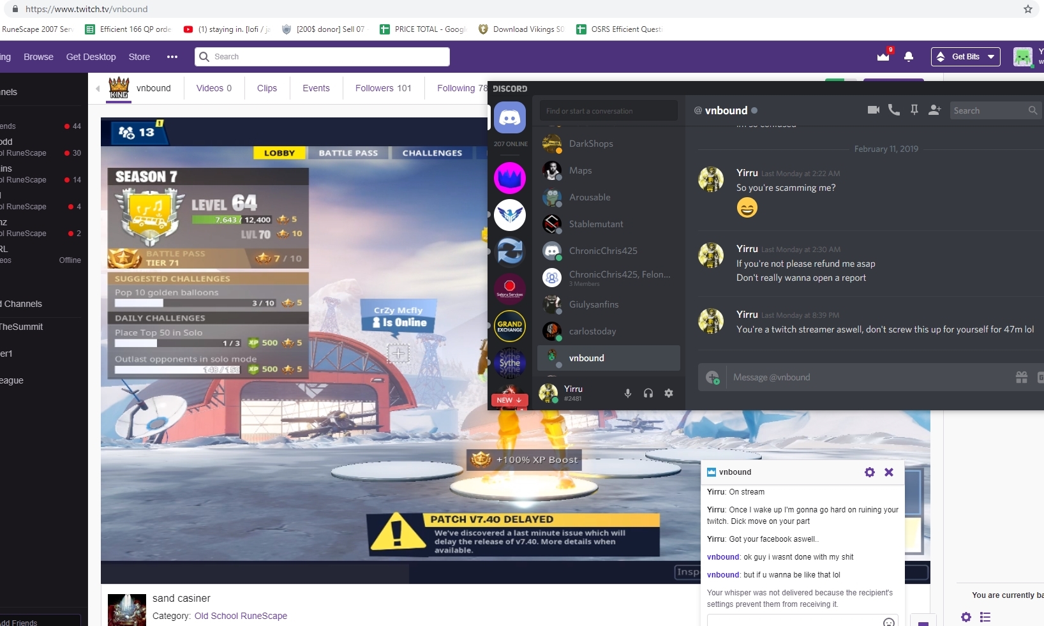Open Clips tab
Viewport: 1044px width, 626px height.
(x=267, y=88)
